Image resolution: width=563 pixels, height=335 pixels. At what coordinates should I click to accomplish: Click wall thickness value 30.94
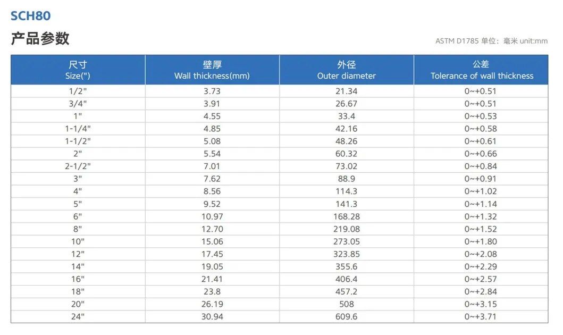[212, 316]
